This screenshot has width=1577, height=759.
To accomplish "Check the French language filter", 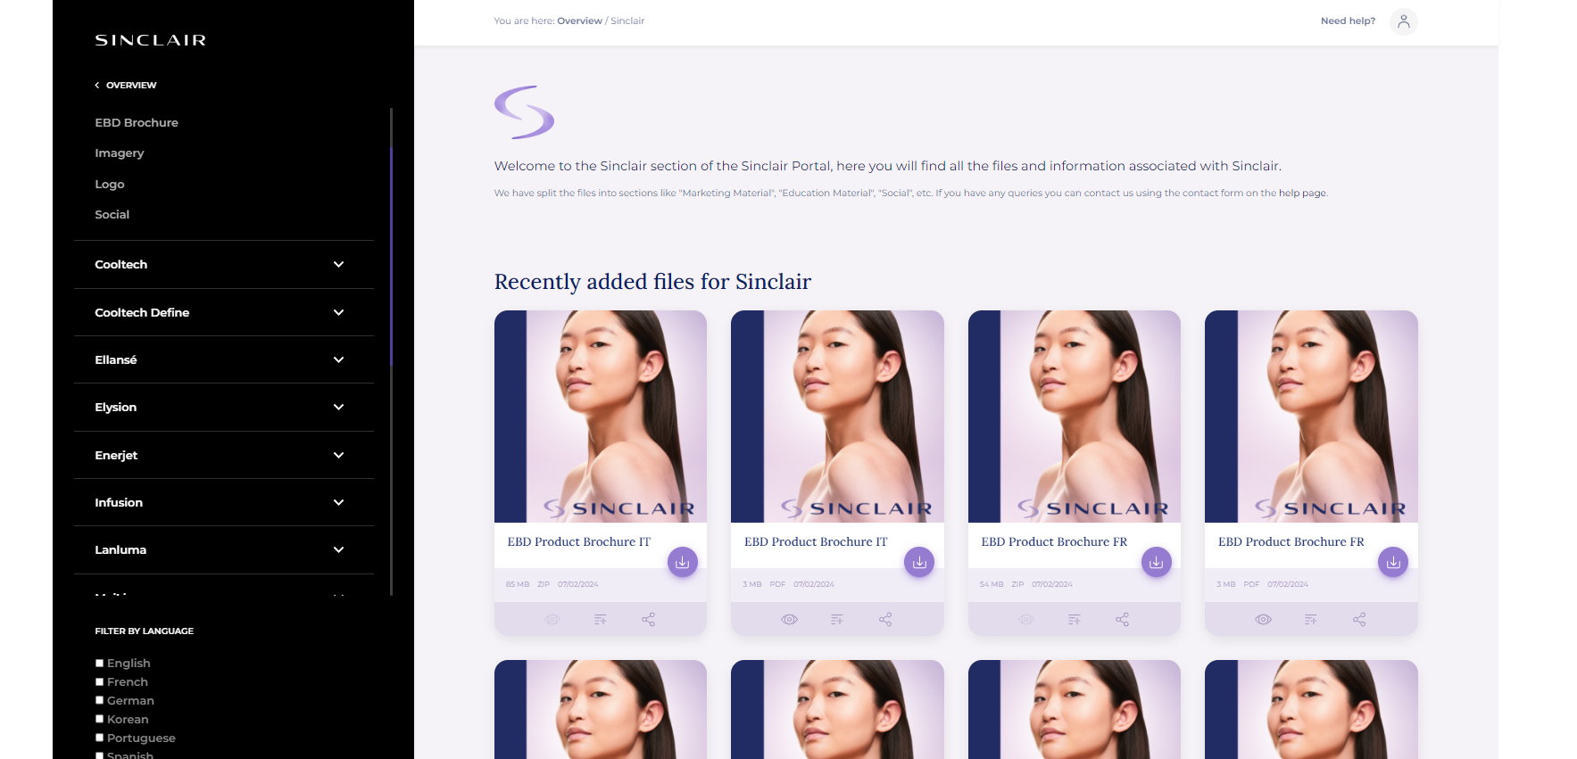I will coord(99,681).
